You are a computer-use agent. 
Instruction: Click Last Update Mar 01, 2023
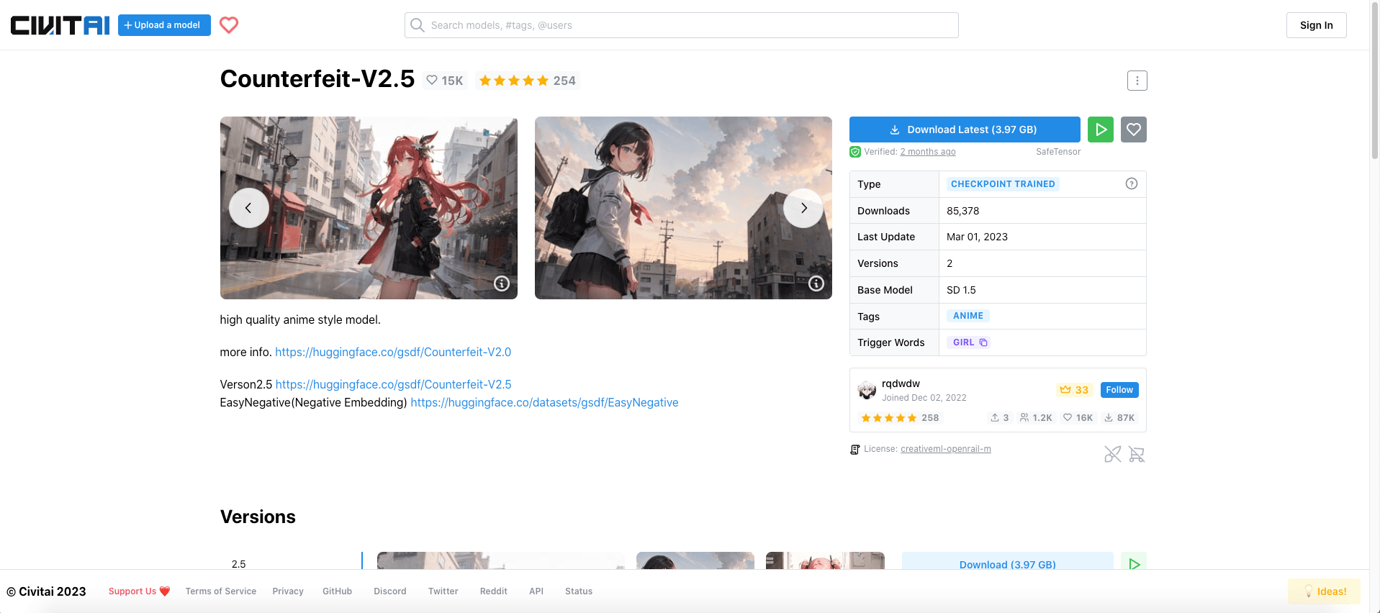pos(977,237)
